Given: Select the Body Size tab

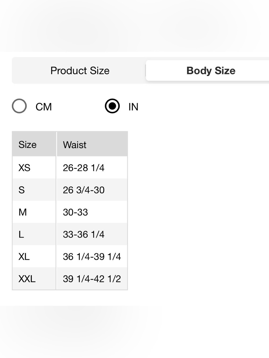Looking at the screenshot, I should point(211,71).
